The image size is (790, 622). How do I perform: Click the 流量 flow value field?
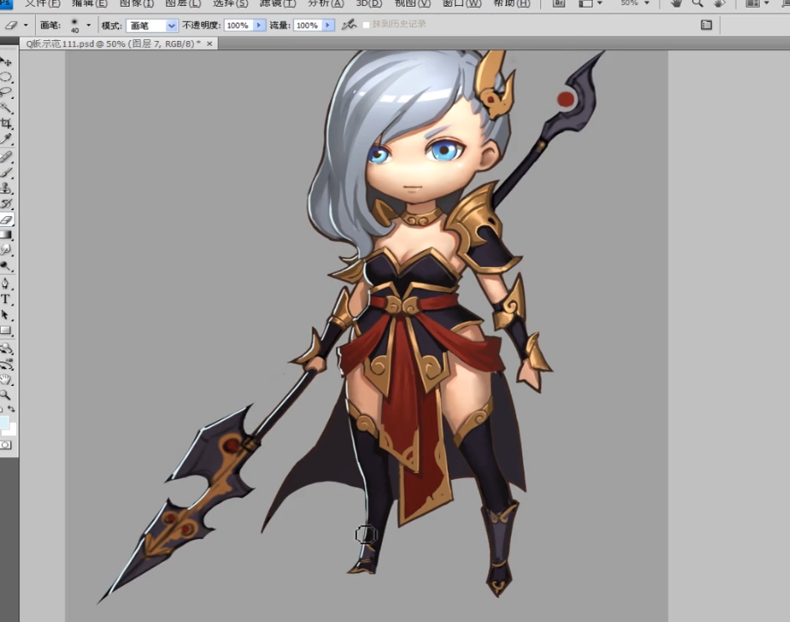(x=307, y=25)
